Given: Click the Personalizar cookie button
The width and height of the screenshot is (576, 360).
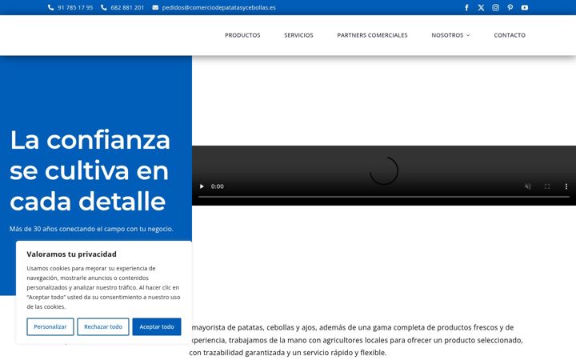Looking at the screenshot, I should click(50, 326).
